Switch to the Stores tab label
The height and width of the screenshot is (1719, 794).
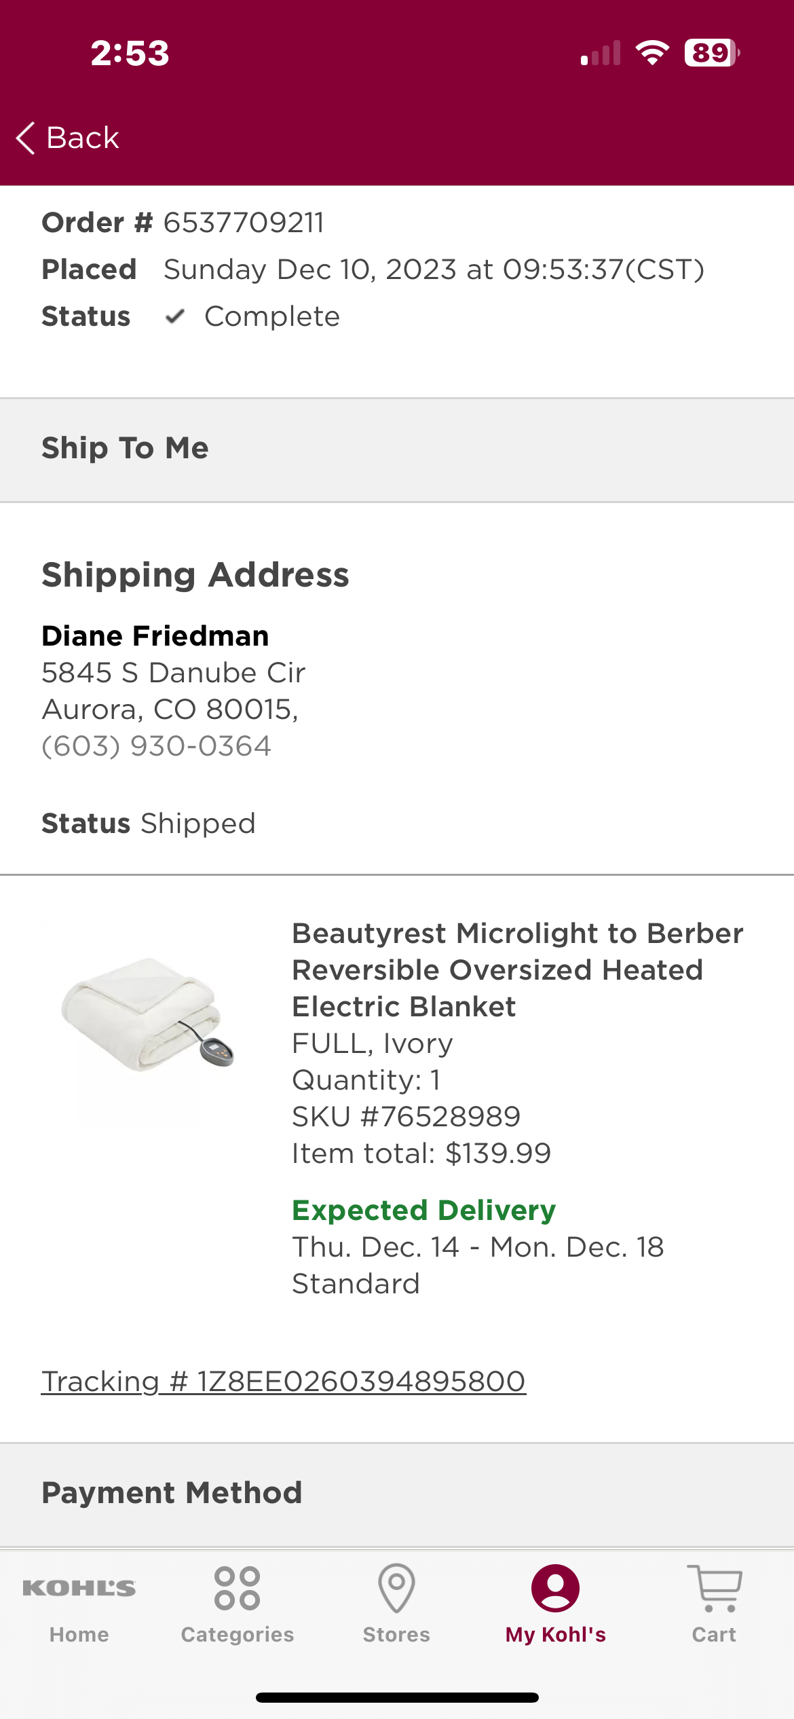pyautogui.click(x=396, y=1634)
